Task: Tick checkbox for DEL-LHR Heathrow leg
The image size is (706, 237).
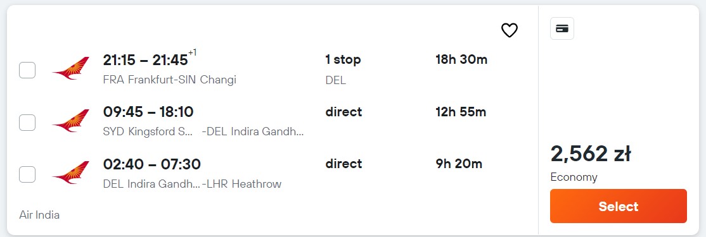Action: click(x=27, y=174)
